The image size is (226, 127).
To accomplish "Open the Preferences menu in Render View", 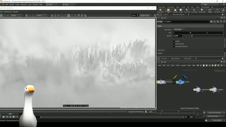I will [8, 12].
